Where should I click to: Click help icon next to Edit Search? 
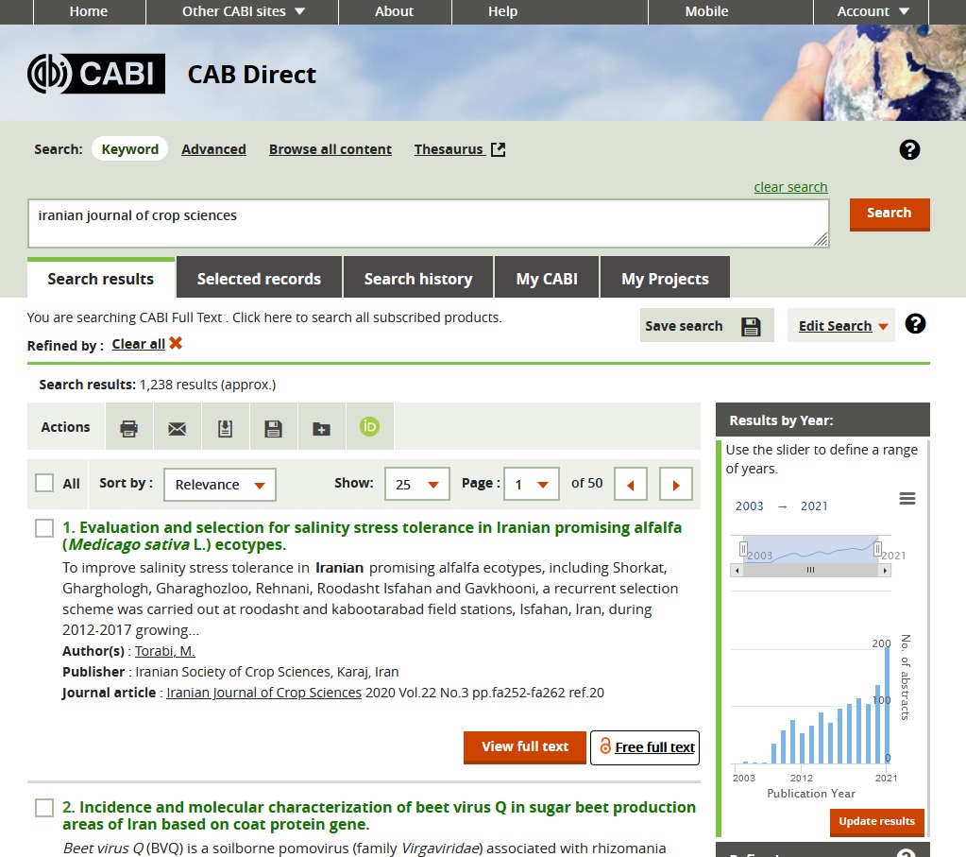[915, 324]
